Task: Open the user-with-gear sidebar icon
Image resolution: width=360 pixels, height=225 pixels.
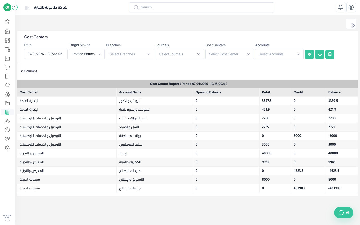Action: [7, 121]
